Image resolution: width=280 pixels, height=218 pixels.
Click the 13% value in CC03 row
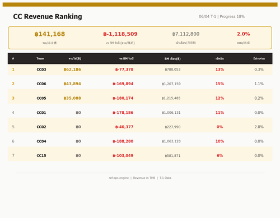(220, 69)
